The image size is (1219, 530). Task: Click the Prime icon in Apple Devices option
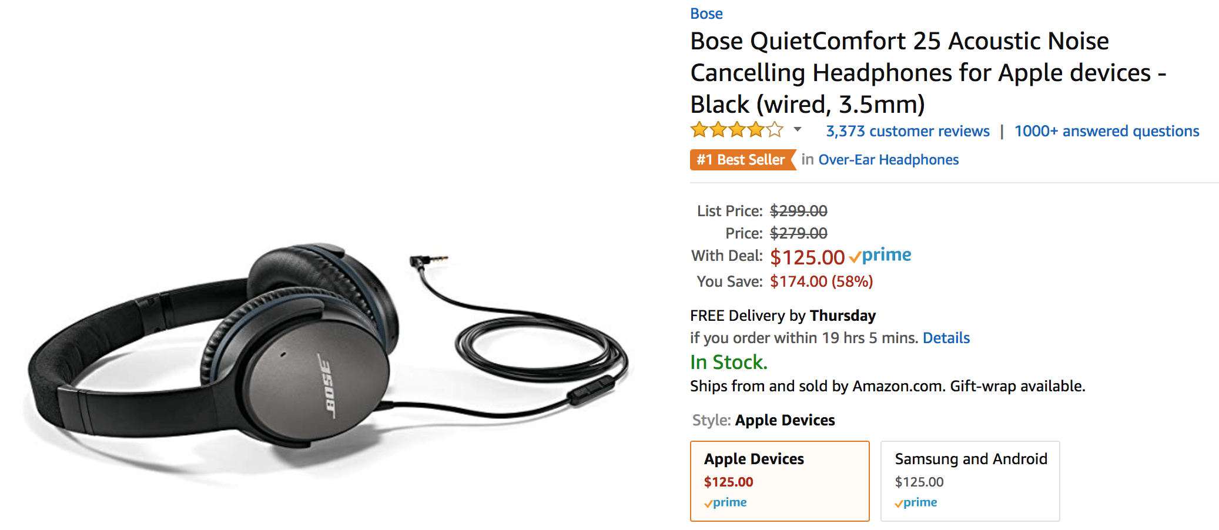coord(726,503)
